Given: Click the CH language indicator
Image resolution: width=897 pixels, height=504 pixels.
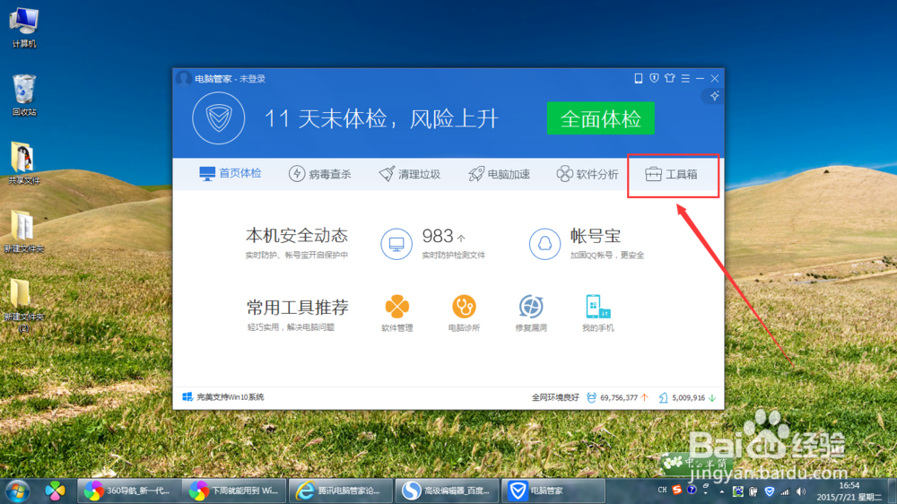Looking at the screenshot, I should click(x=662, y=490).
